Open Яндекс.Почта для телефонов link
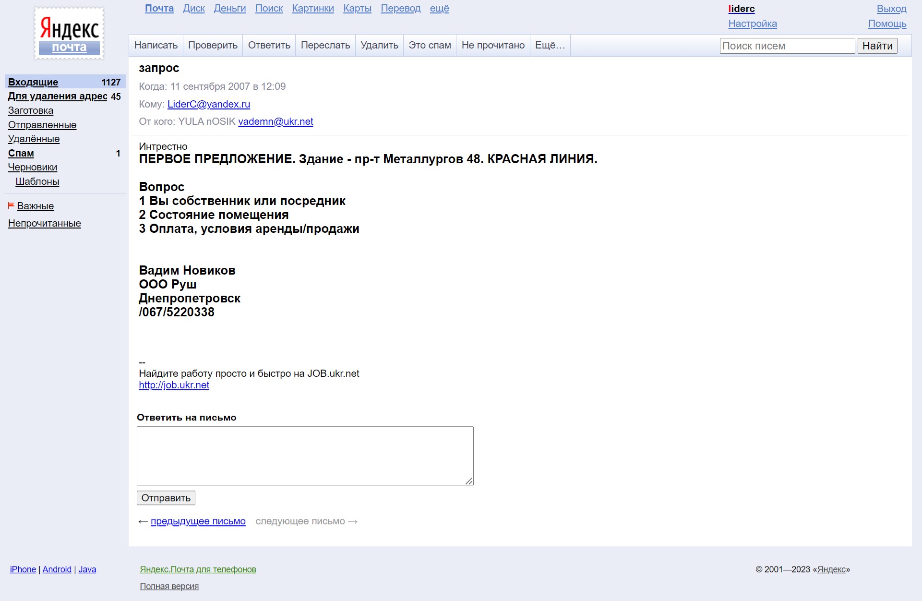Viewport: 922px width, 601px height. [198, 569]
